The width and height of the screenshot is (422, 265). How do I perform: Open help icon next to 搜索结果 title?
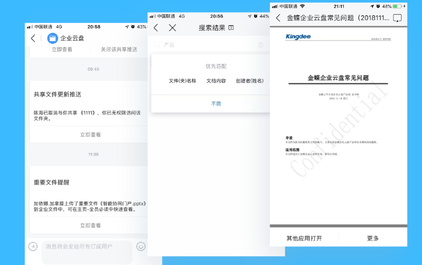[x=231, y=27]
